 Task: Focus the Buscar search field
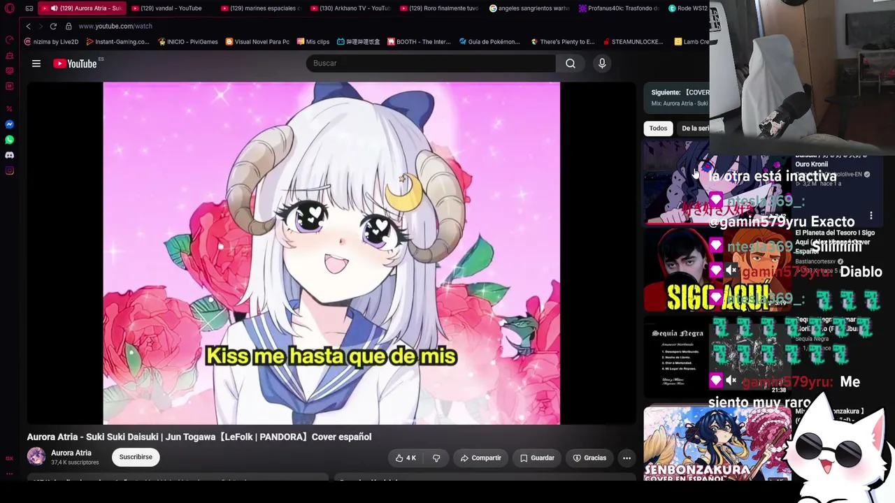coord(431,64)
